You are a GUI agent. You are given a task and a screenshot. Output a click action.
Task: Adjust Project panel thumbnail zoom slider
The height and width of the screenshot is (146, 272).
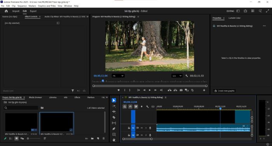[34, 139]
